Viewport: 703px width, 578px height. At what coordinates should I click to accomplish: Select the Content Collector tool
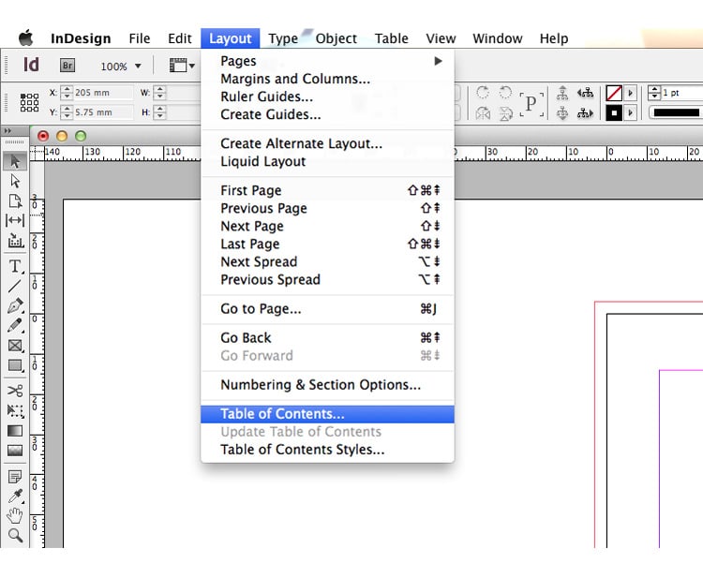click(15, 241)
